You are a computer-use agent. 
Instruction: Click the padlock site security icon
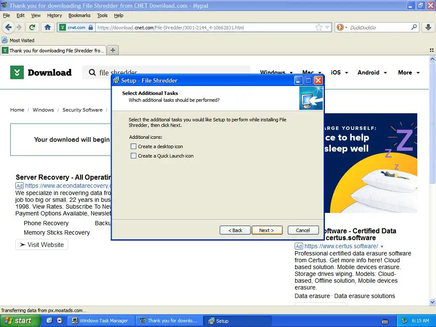(x=91, y=27)
